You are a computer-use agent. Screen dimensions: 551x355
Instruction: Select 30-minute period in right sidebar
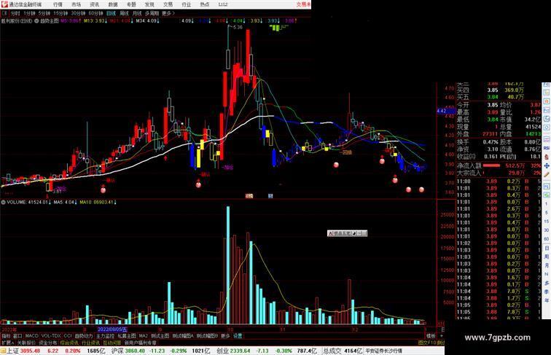click(547, 230)
